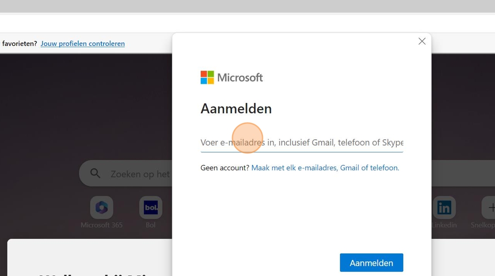This screenshot has height=276, width=495.
Task: Click the Microsoft logo in dialog
Action: (x=232, y=78)
